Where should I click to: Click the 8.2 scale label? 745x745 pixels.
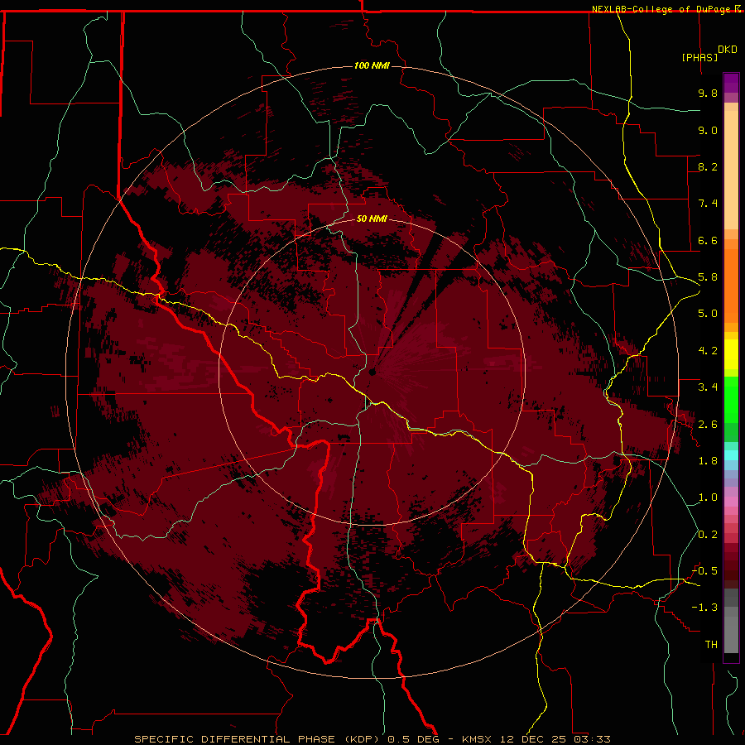[x=708, y=166]
